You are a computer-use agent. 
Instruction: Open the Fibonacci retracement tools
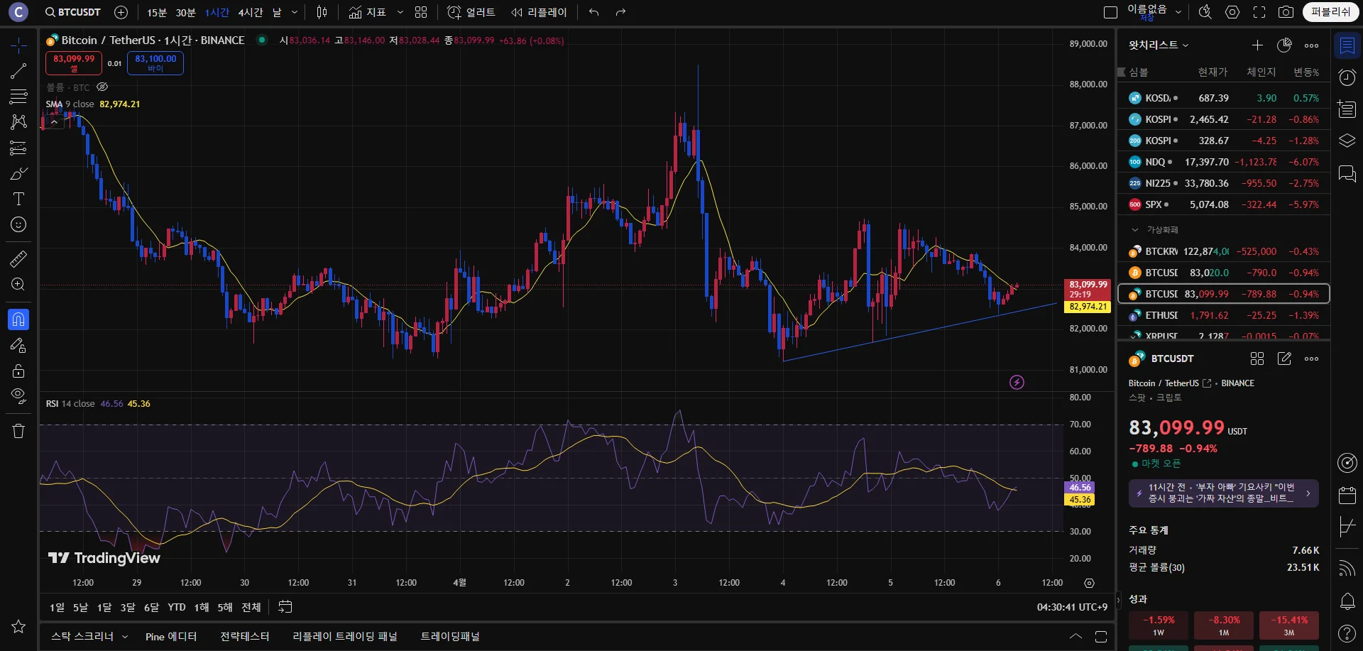[18, 97]
